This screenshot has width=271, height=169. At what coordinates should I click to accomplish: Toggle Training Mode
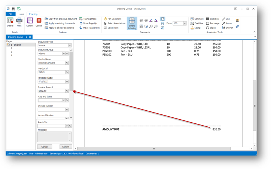click(x=88, y=19)
